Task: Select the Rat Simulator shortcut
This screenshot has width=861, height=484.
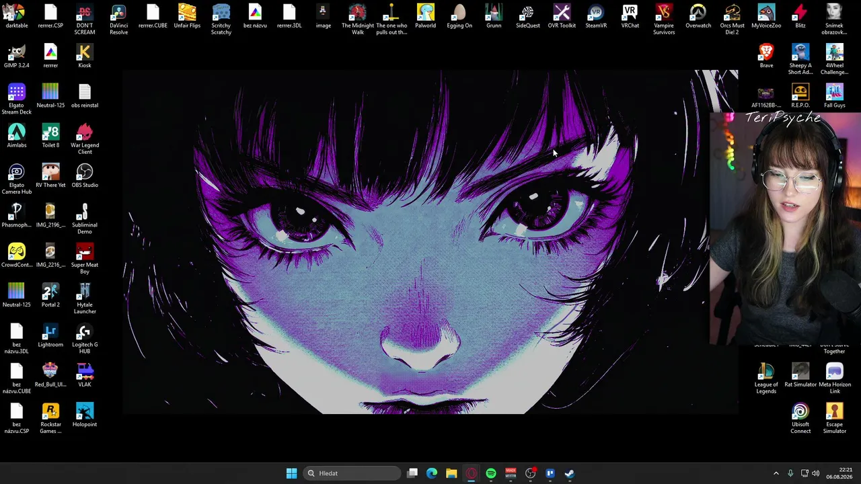Action: 800,376
